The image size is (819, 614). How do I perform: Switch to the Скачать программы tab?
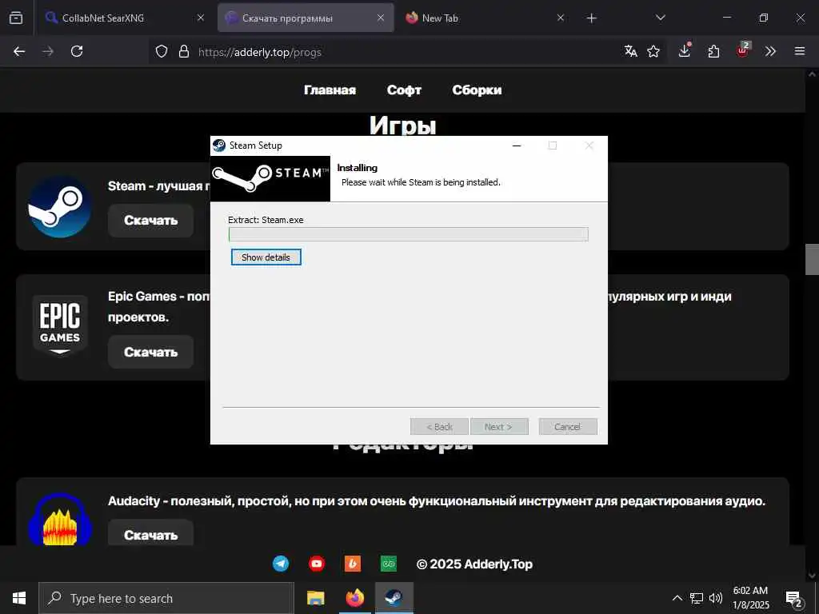coord(306,18)
